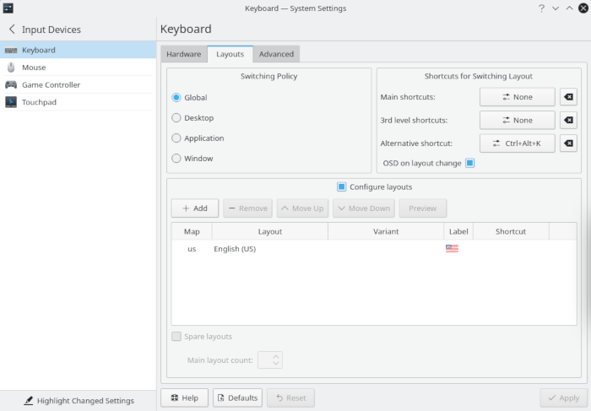Switch to the Layouts tab

[230, 54]
